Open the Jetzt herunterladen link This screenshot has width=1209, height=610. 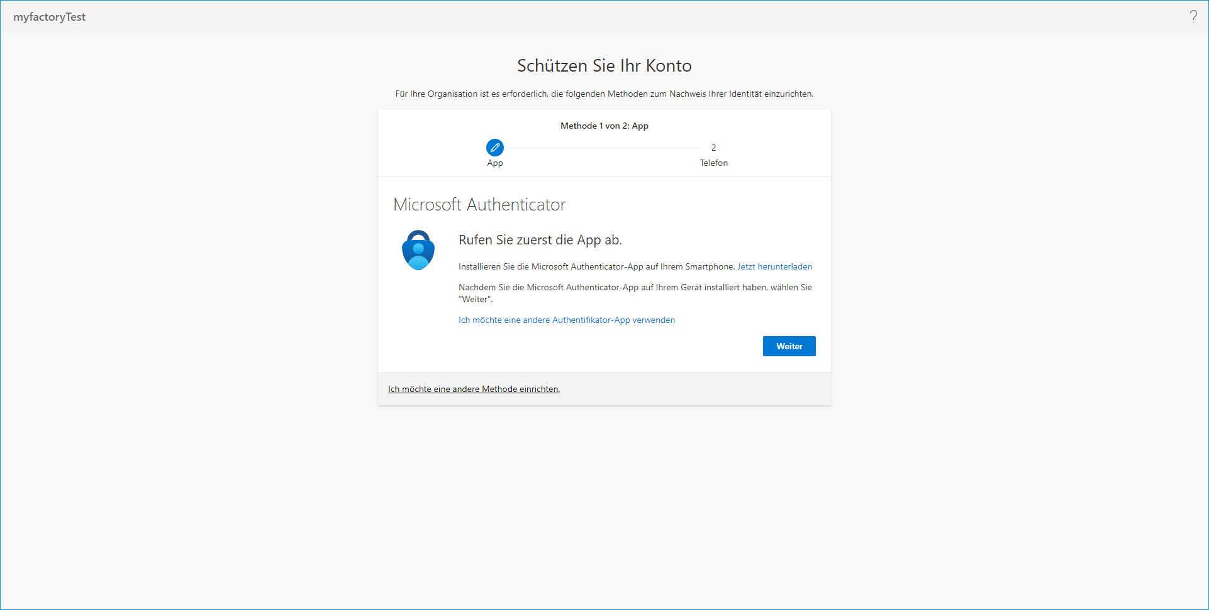tap(774, 266)
